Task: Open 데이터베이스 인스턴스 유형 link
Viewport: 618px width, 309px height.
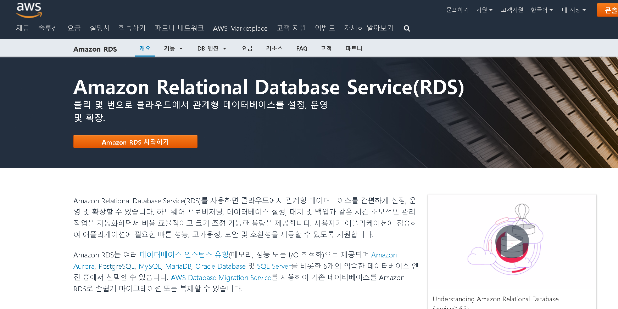Action: point(184,255)
